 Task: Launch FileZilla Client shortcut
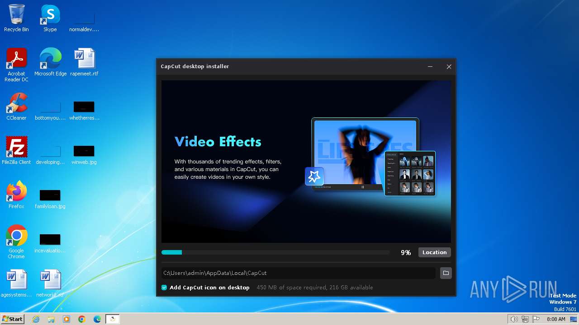16,151
